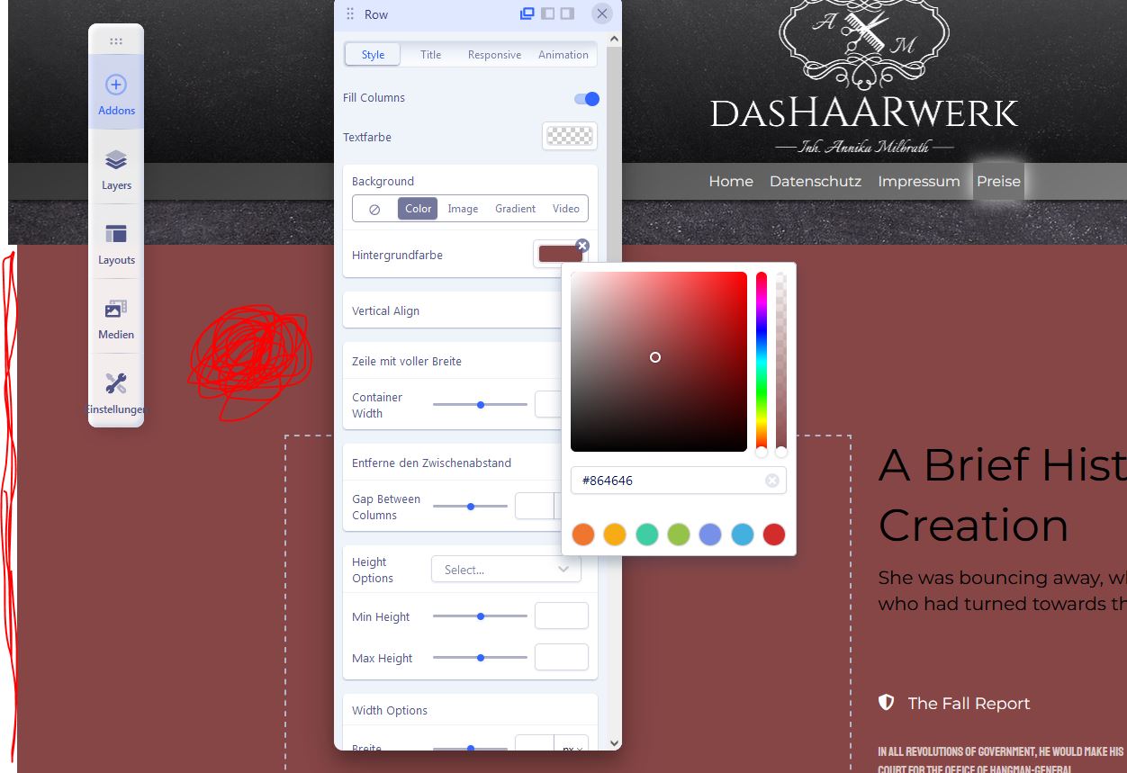The width and height of the screenshot is (1127, 773).
Task: Open the Addons panel in sidebar
Action: pos(116,94)
